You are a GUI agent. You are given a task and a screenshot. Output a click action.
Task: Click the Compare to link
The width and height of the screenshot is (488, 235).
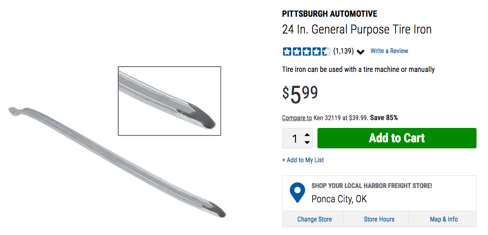tap(297, 118)
